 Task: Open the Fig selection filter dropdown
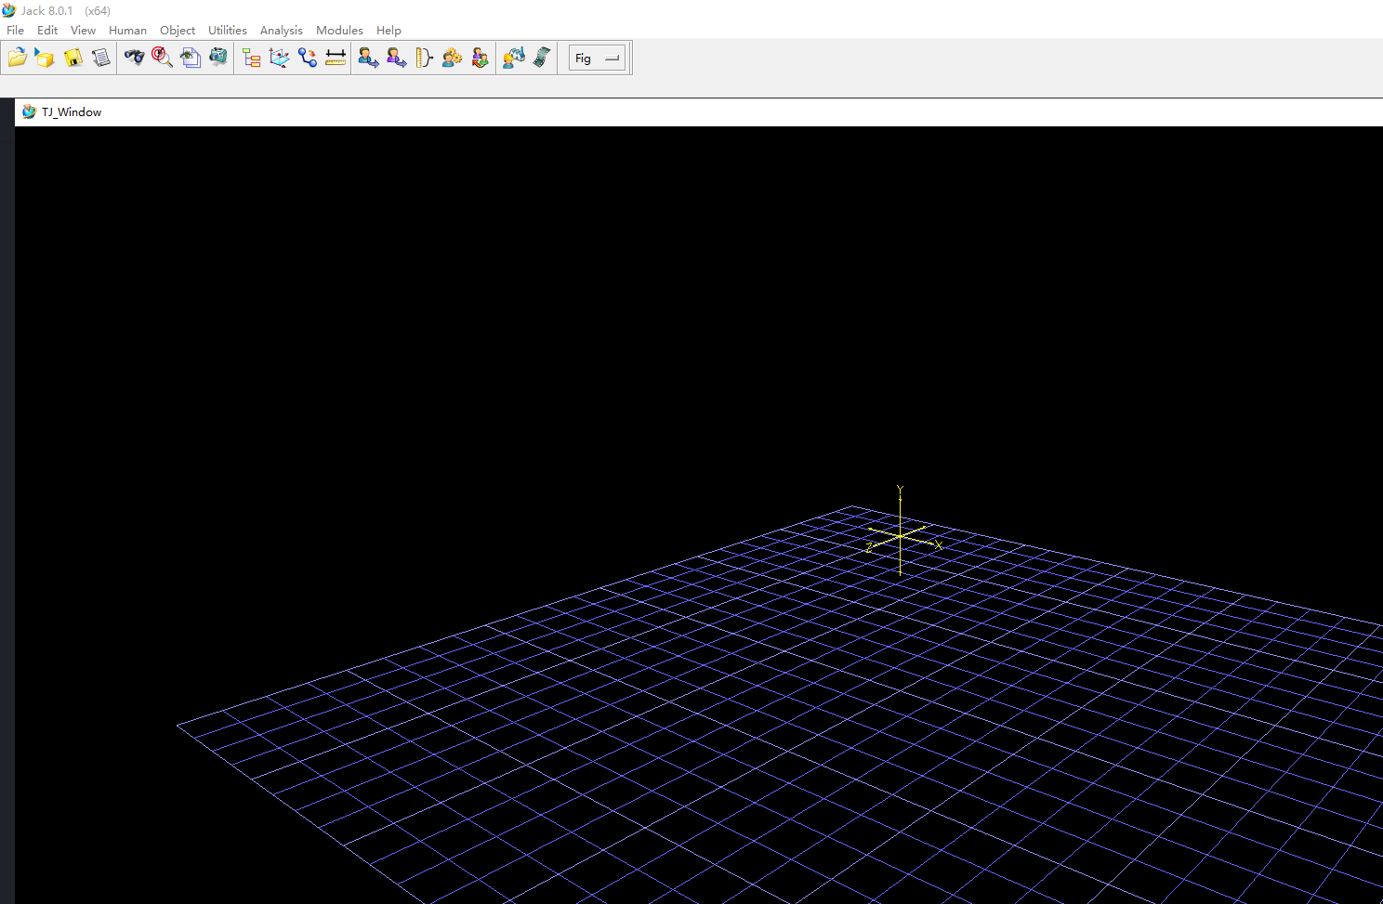click(x=597, y=58)
